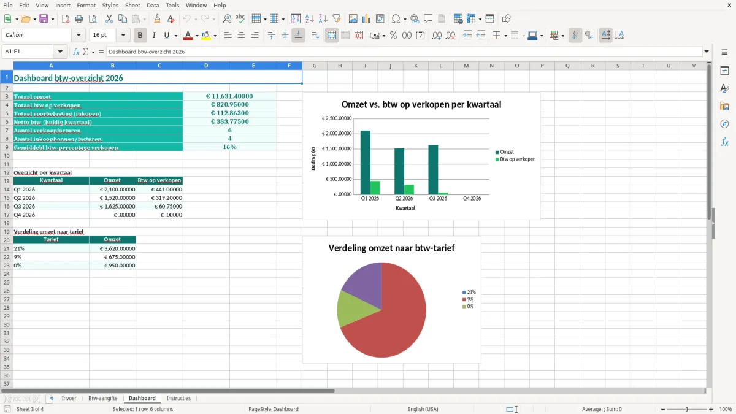
Task: Open the highlighting color dropdown arrow
Action: click(215, 36)
